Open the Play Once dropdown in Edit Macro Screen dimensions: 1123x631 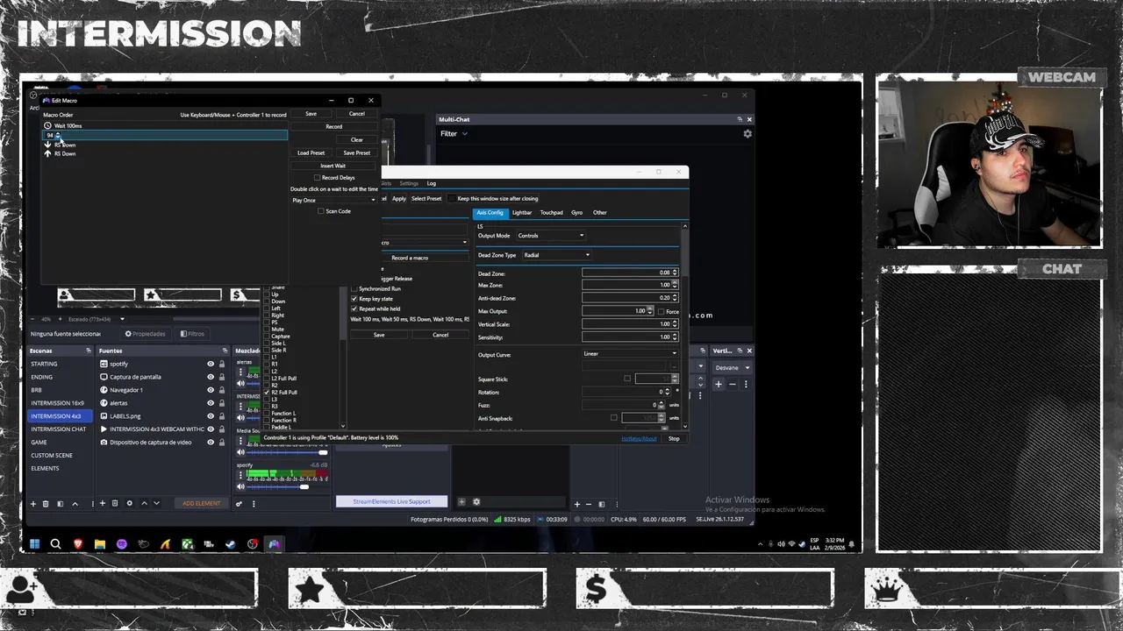tap(334, 200)
